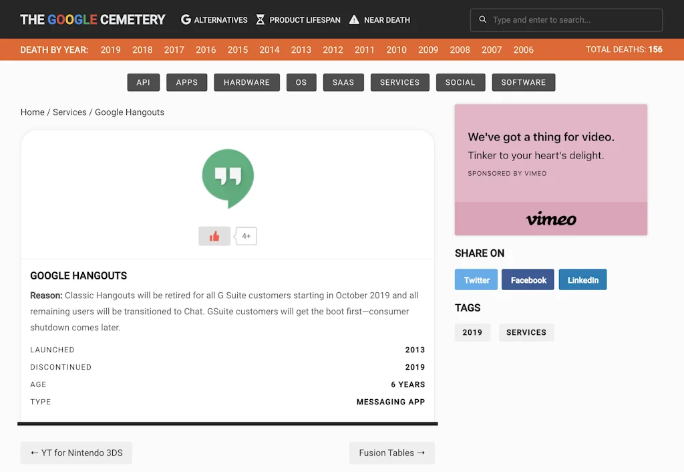The width and height of the screenshot is (684, 472).
Task: Share the page on Facebook
Action: tap(528, 279)
